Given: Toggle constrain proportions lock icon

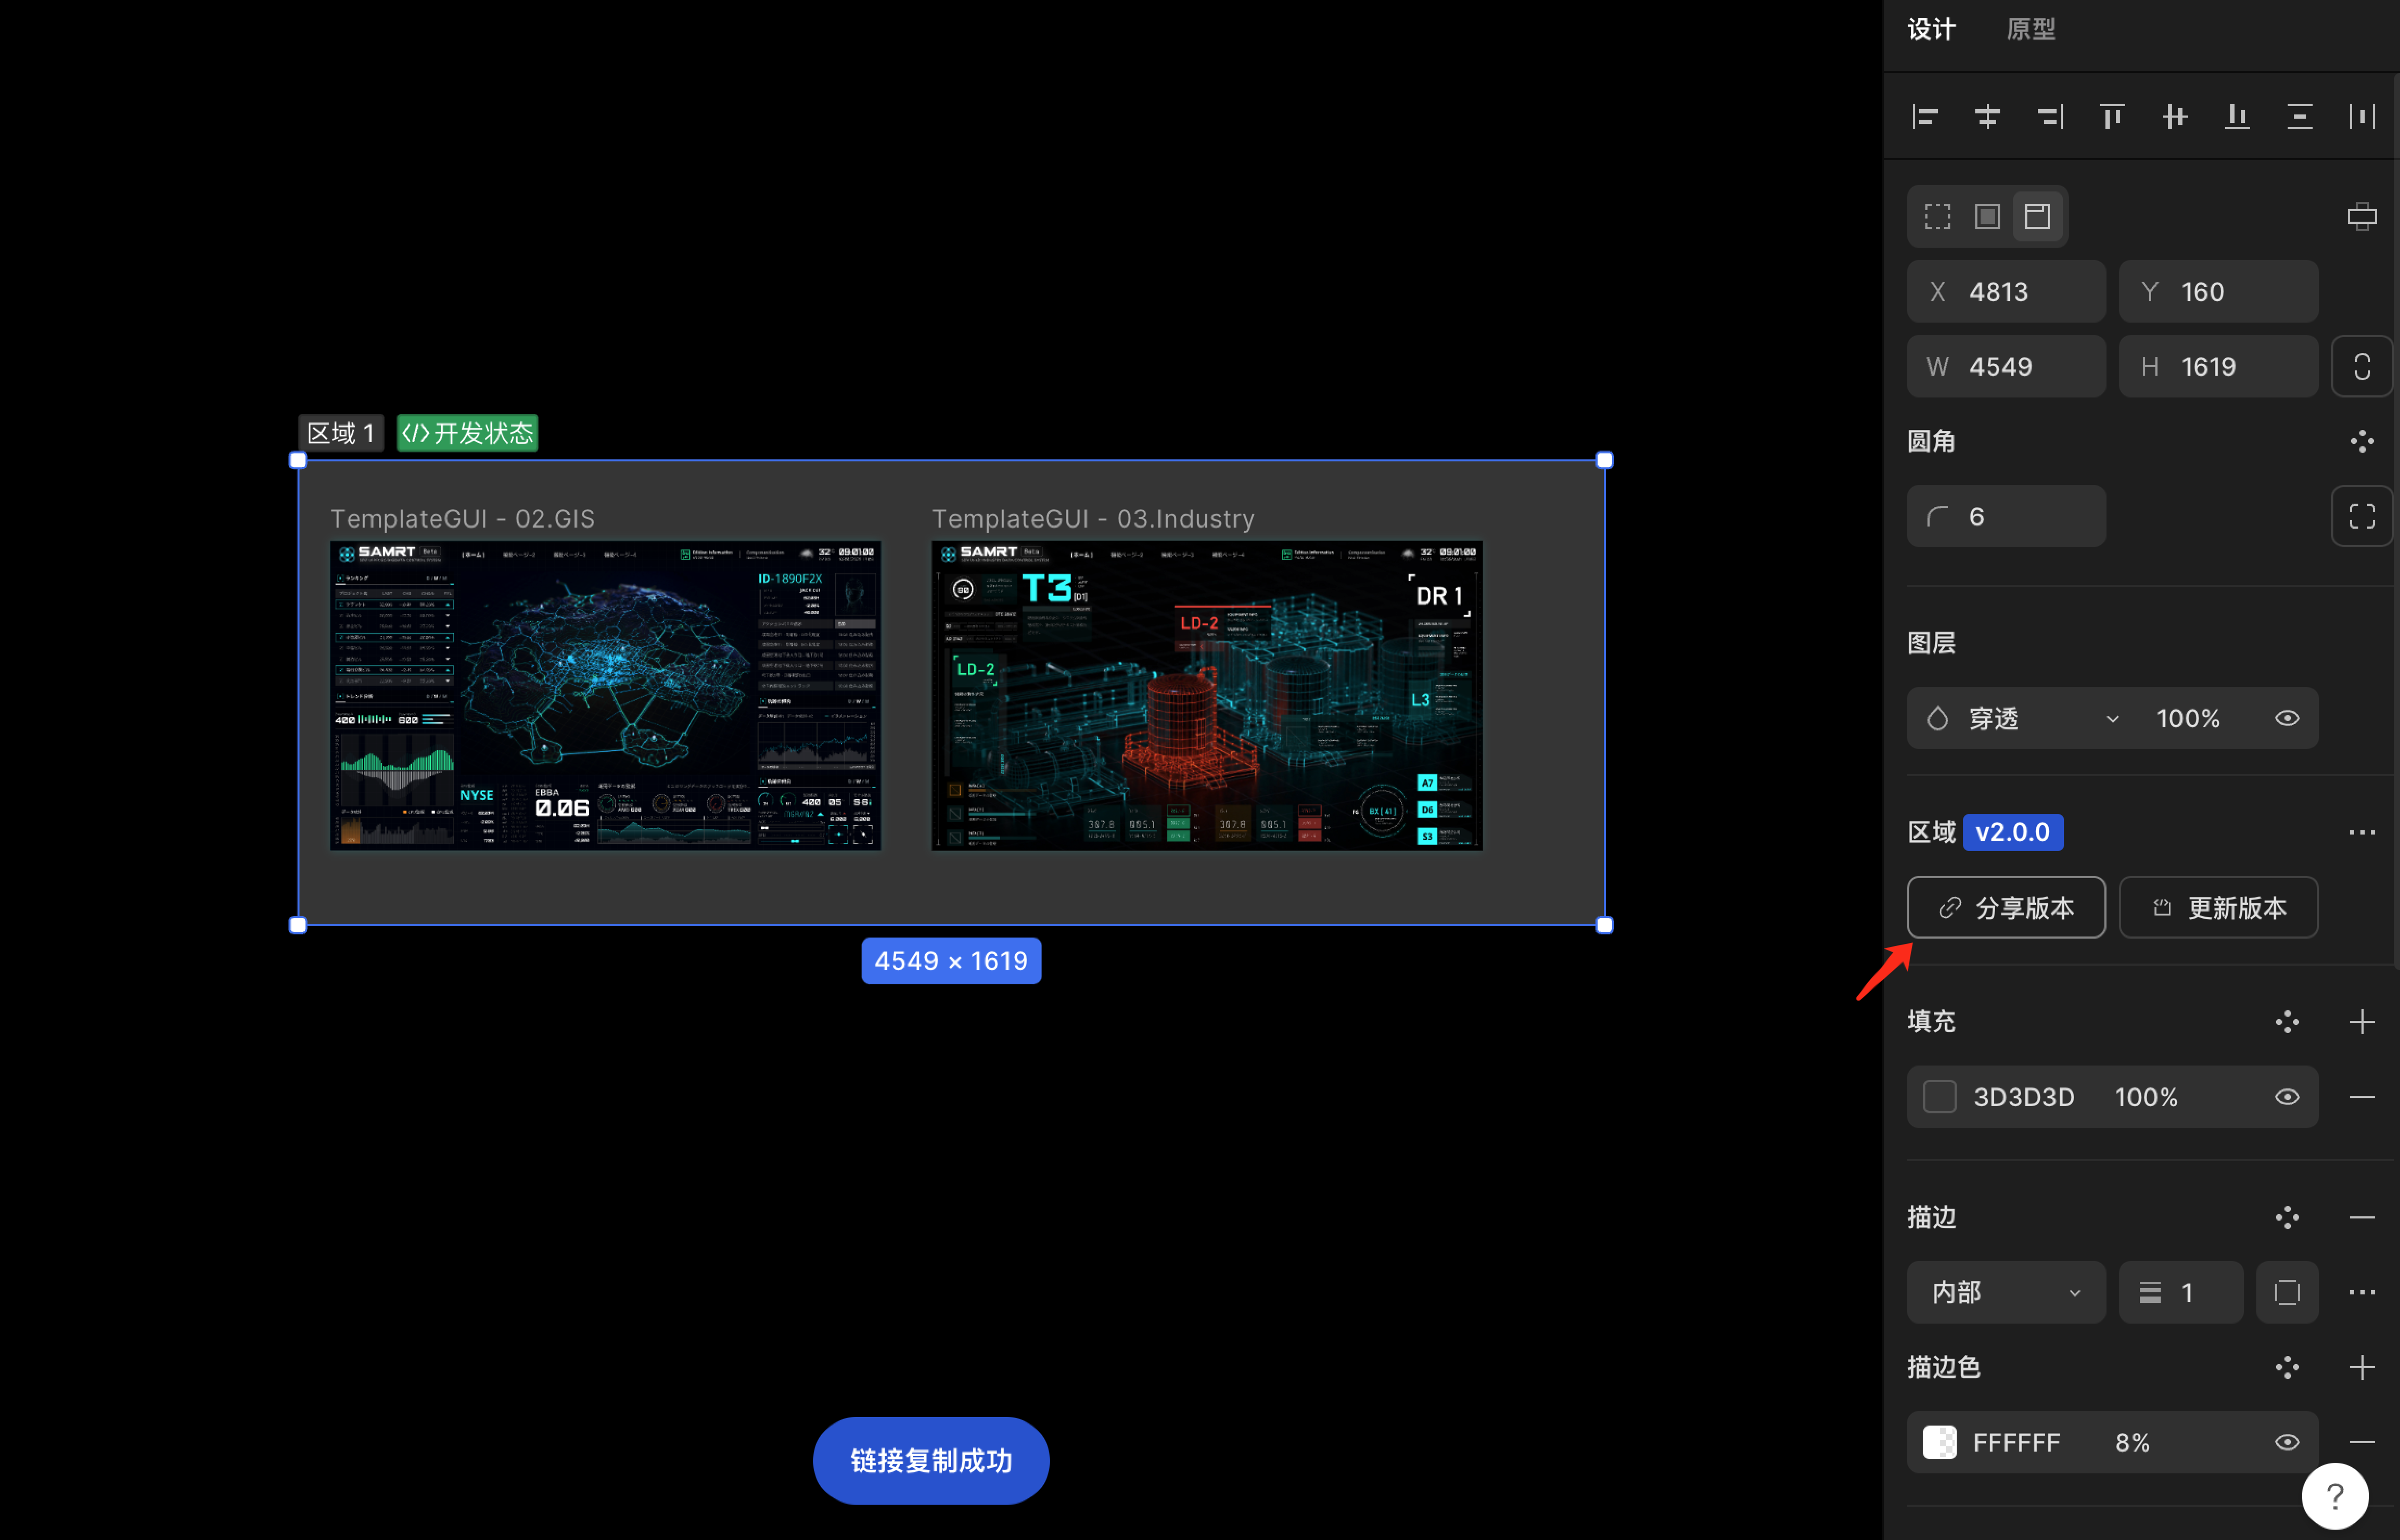Looking at the screenshot, I should tap(2362, 366).
